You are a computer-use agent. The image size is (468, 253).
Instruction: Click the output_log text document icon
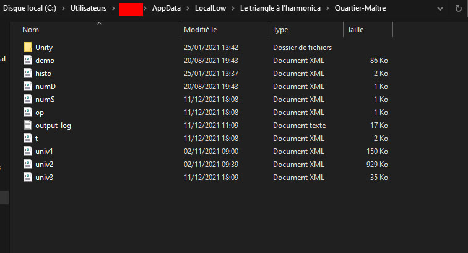(x=28, y=126)
